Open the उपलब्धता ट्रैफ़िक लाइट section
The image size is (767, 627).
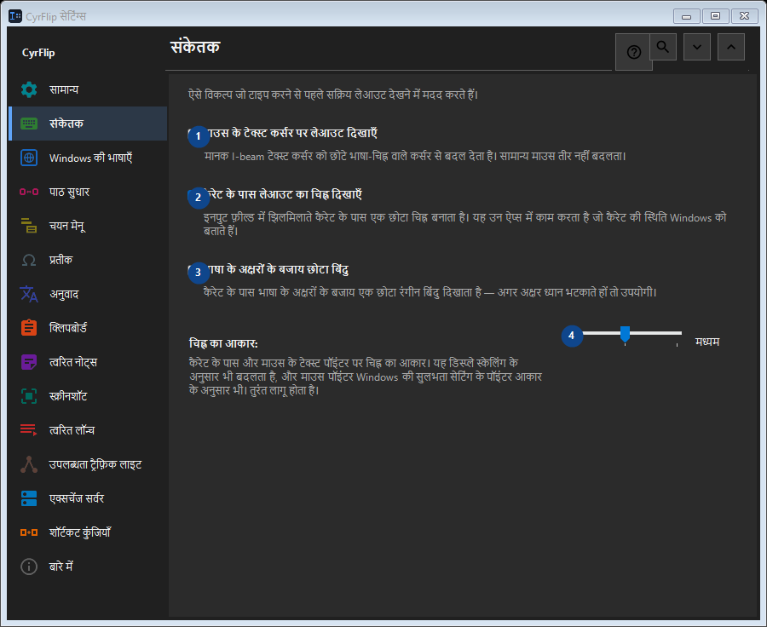click(x=88, y=464)
